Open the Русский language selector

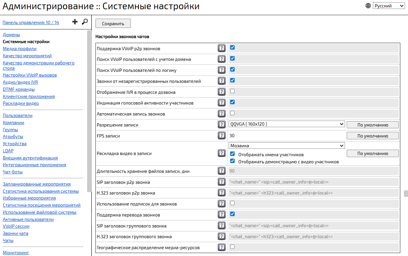pyautogui.click(x=388, y=6)
